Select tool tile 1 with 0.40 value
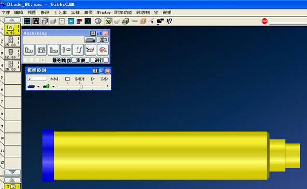 [x=12, y=29]
